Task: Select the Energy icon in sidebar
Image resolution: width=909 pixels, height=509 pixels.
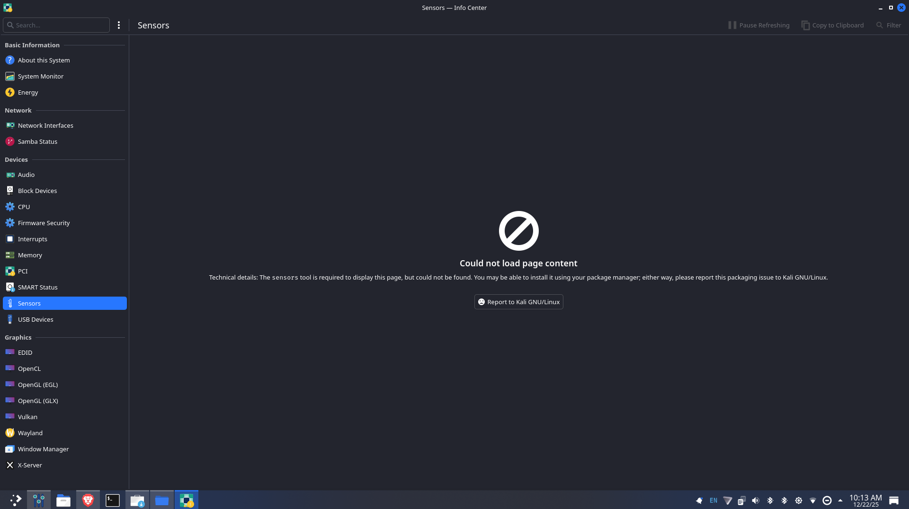Action: tap(10, 92)
